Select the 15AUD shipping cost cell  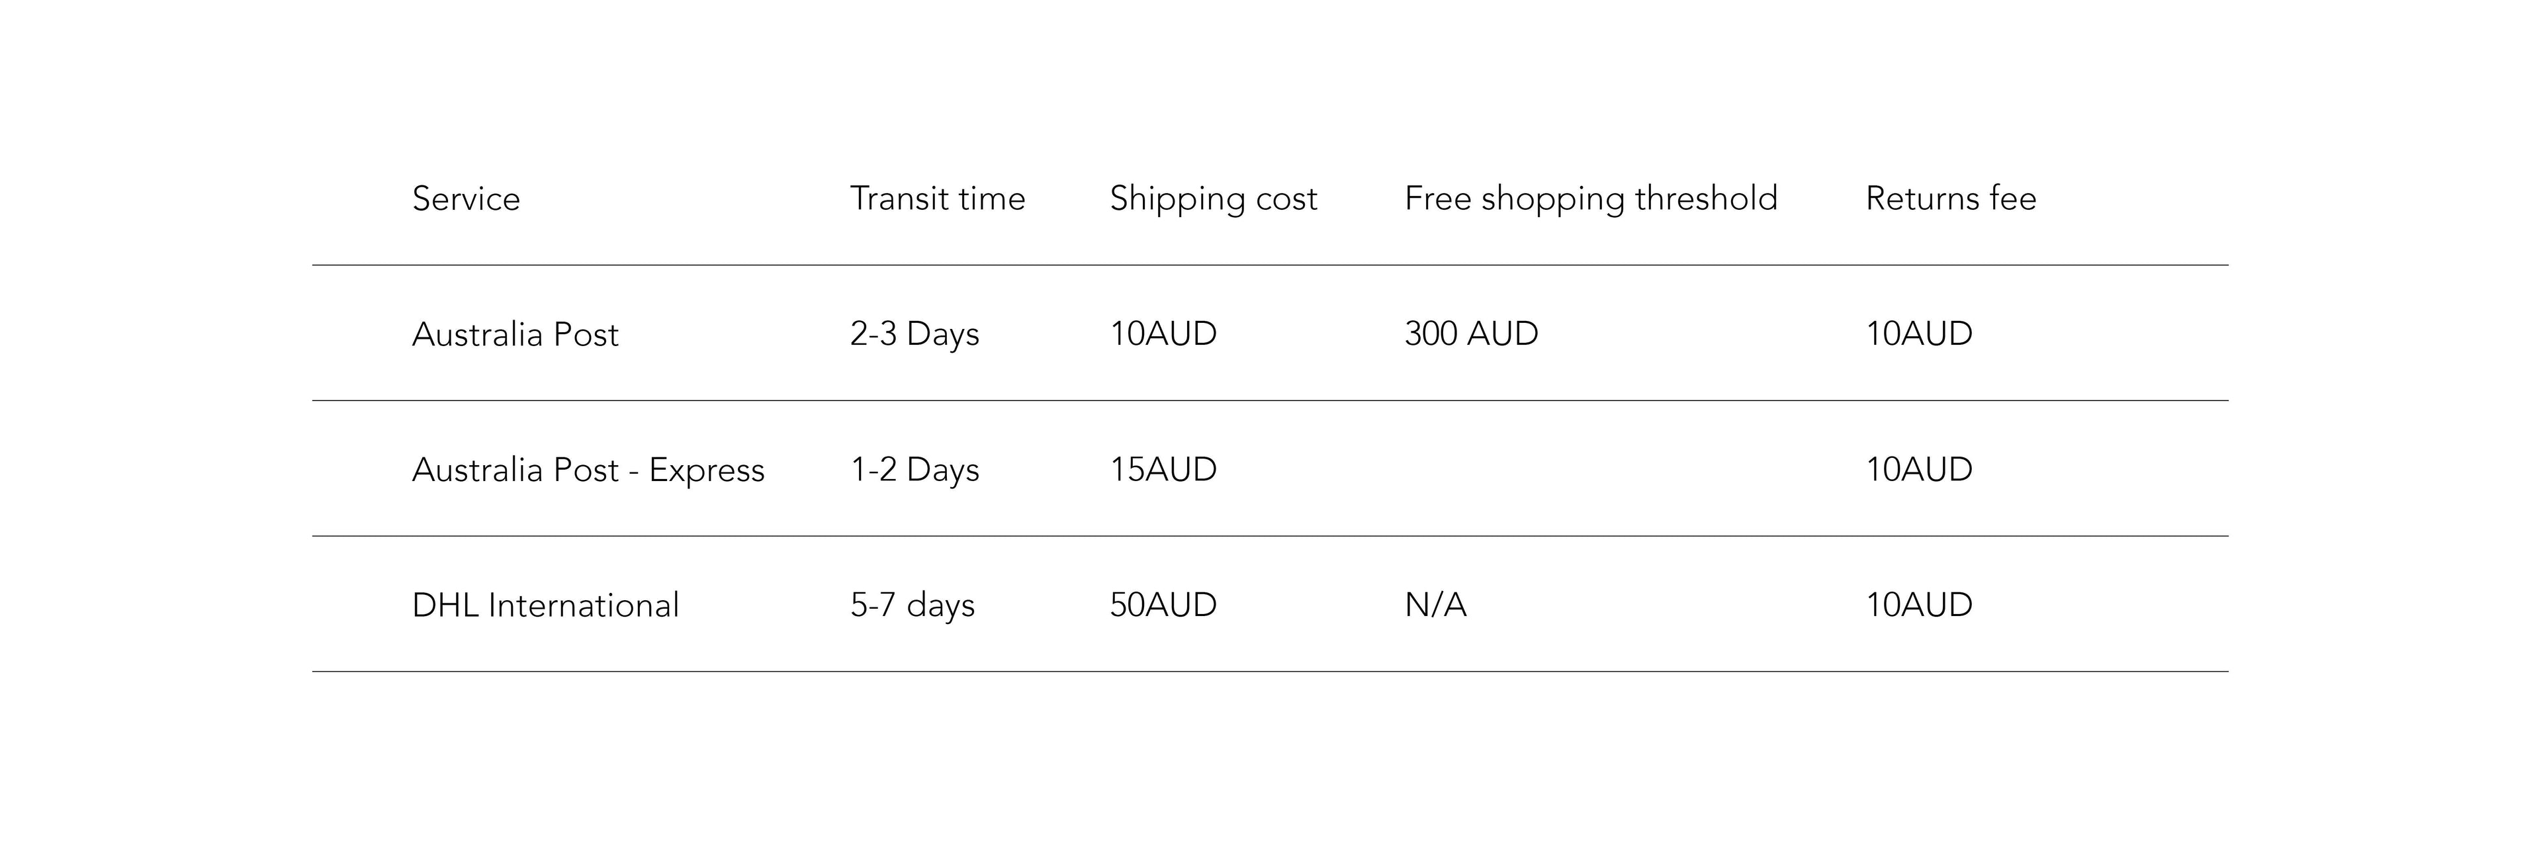point(1163,469)
